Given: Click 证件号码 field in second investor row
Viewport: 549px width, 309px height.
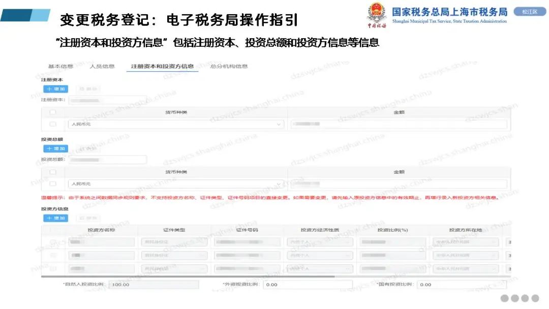Looking at the screenshot, I should coord(247,255).
